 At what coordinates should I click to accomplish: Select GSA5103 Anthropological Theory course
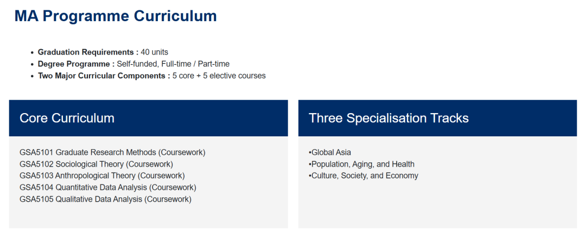(102, 176)
